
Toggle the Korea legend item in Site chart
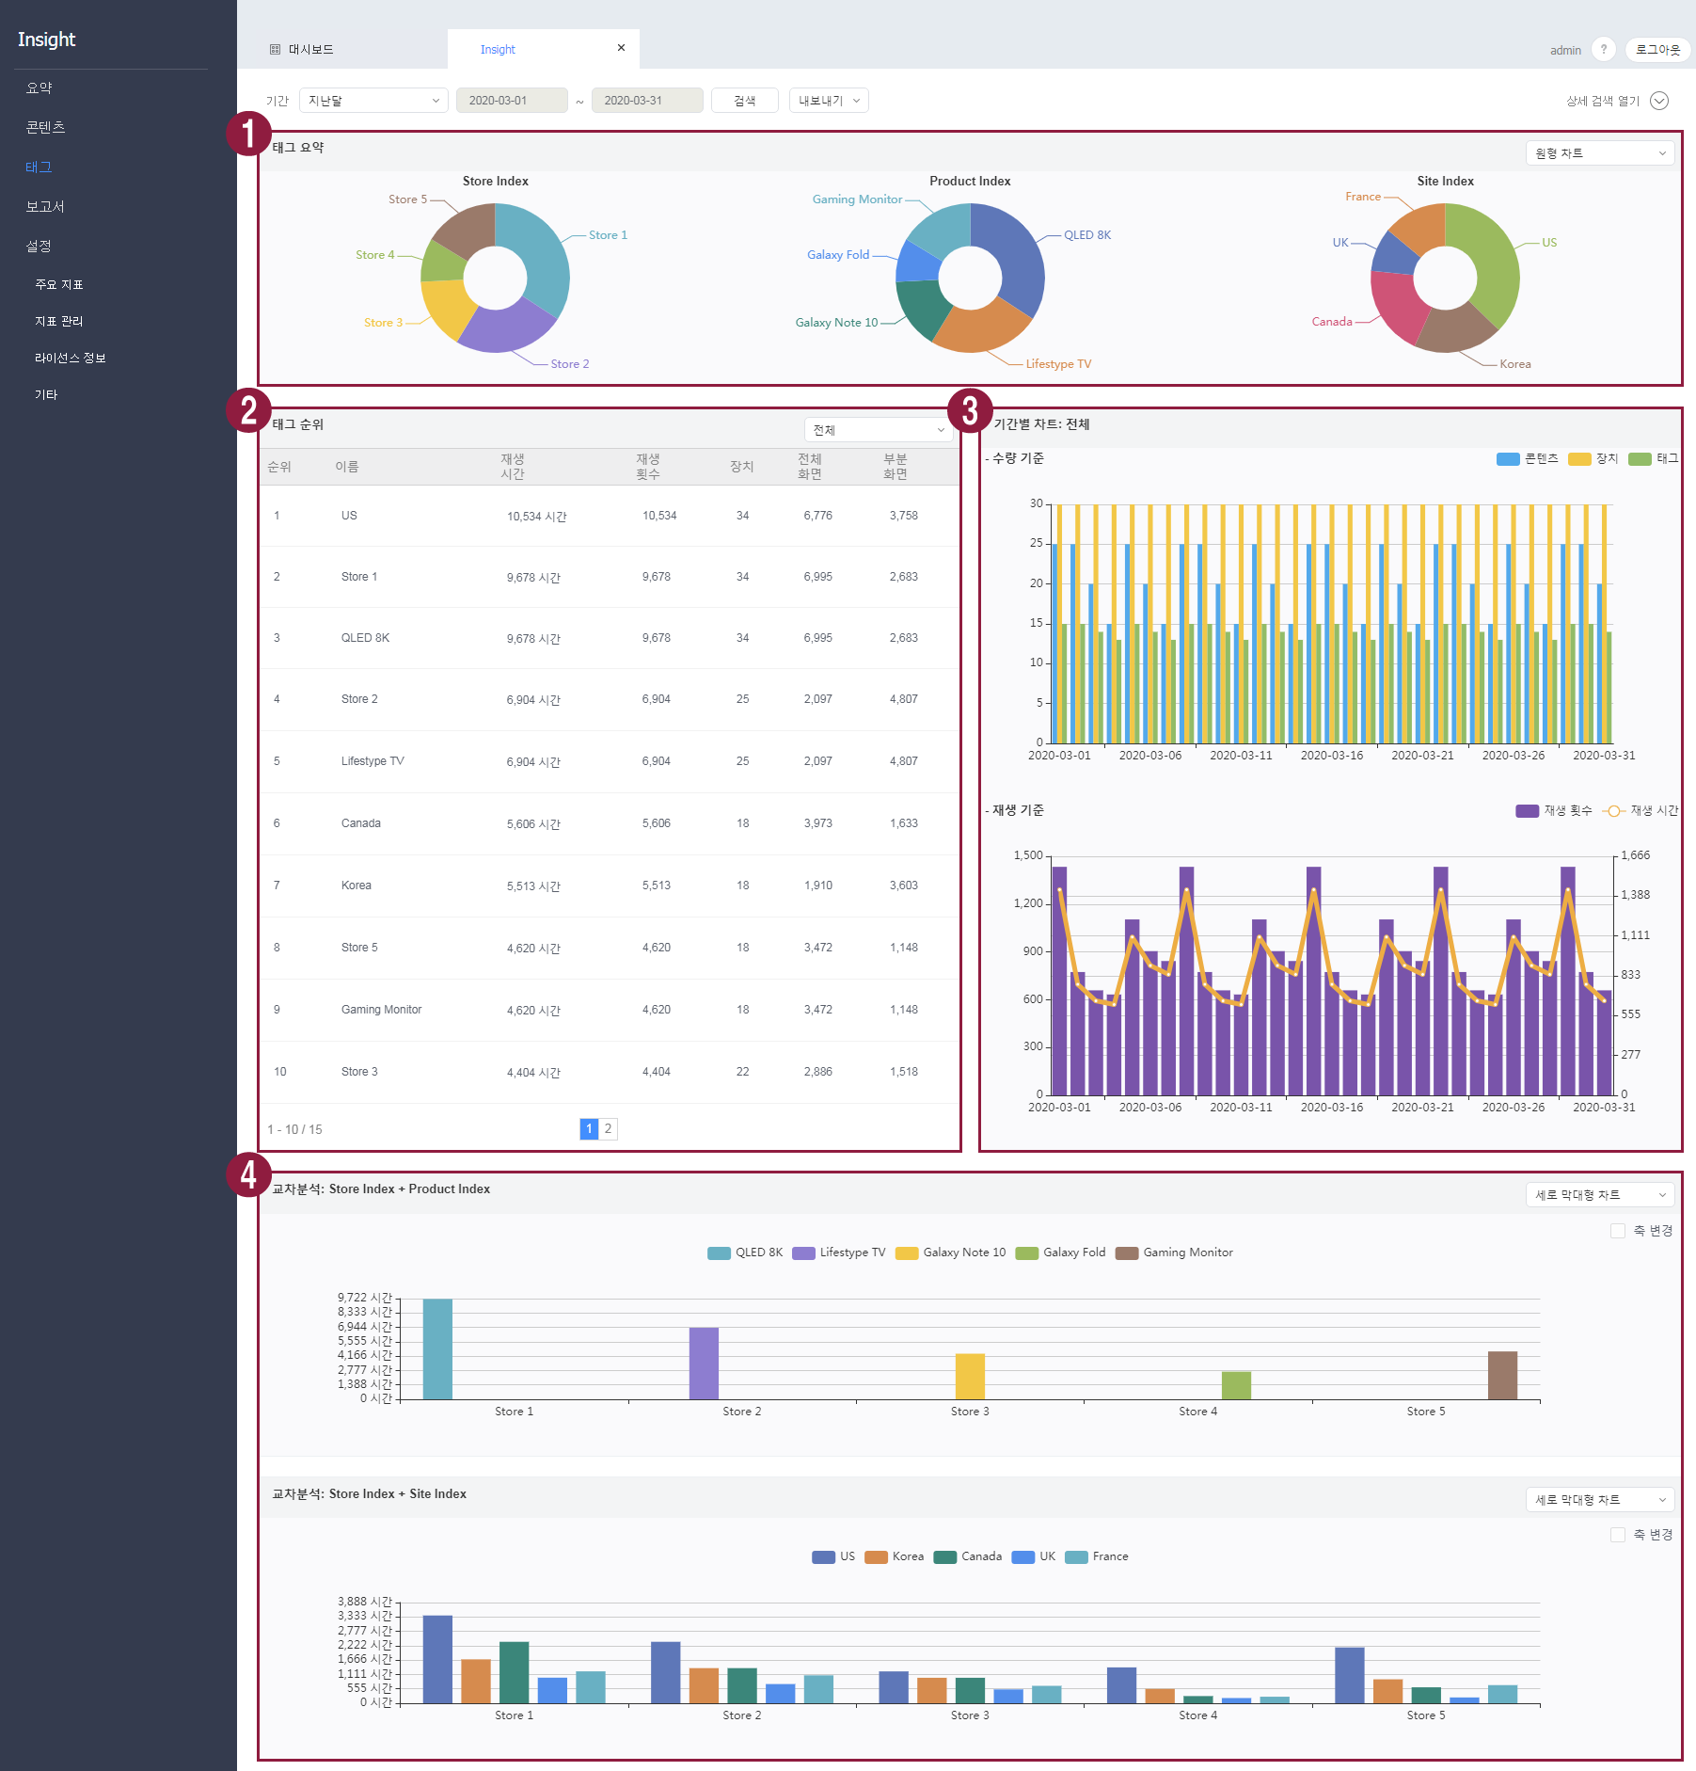tap(877, 1557)
